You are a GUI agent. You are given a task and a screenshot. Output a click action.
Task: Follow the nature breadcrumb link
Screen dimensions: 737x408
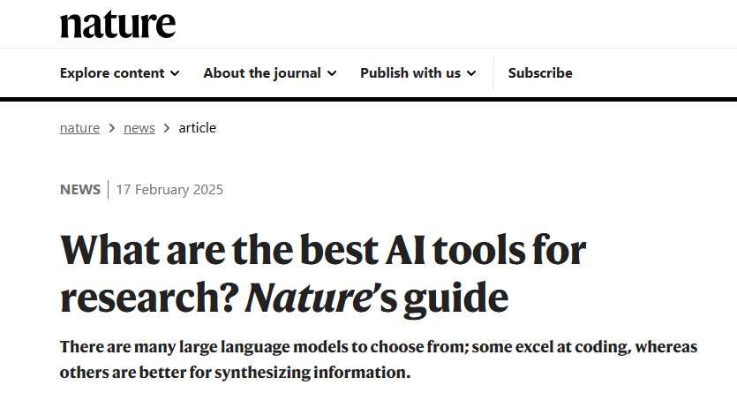click(79, 128)
